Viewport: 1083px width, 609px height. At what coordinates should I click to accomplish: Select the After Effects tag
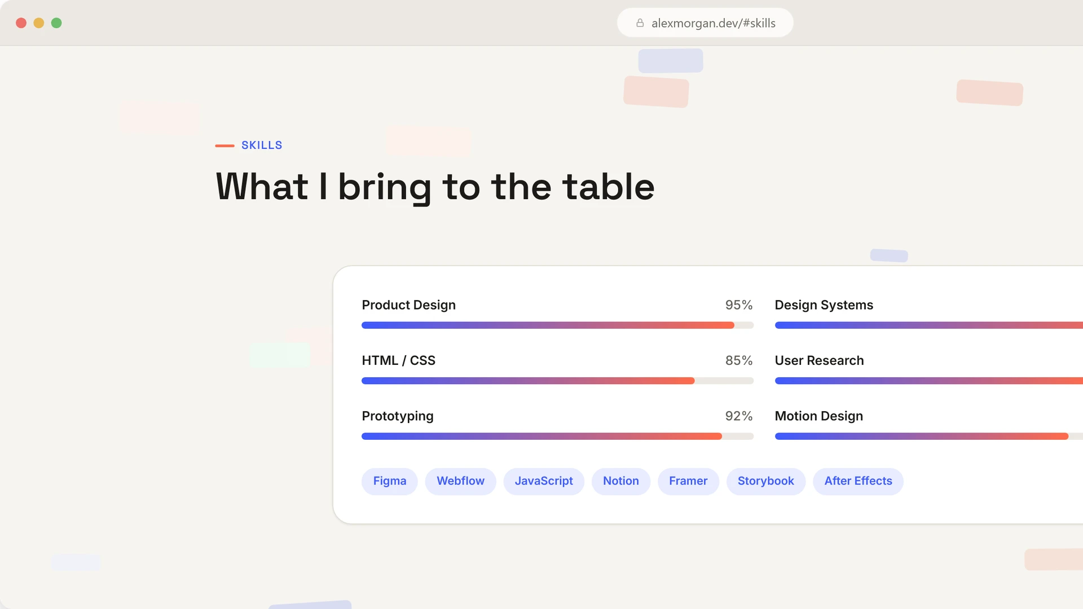point(859,481)
